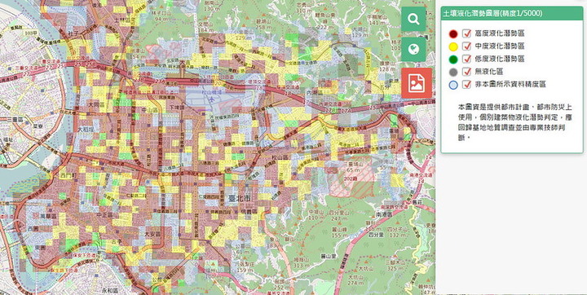Click the 西門町 label on map

coord(68,175)
